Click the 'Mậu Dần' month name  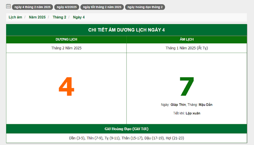pos(205,105)
